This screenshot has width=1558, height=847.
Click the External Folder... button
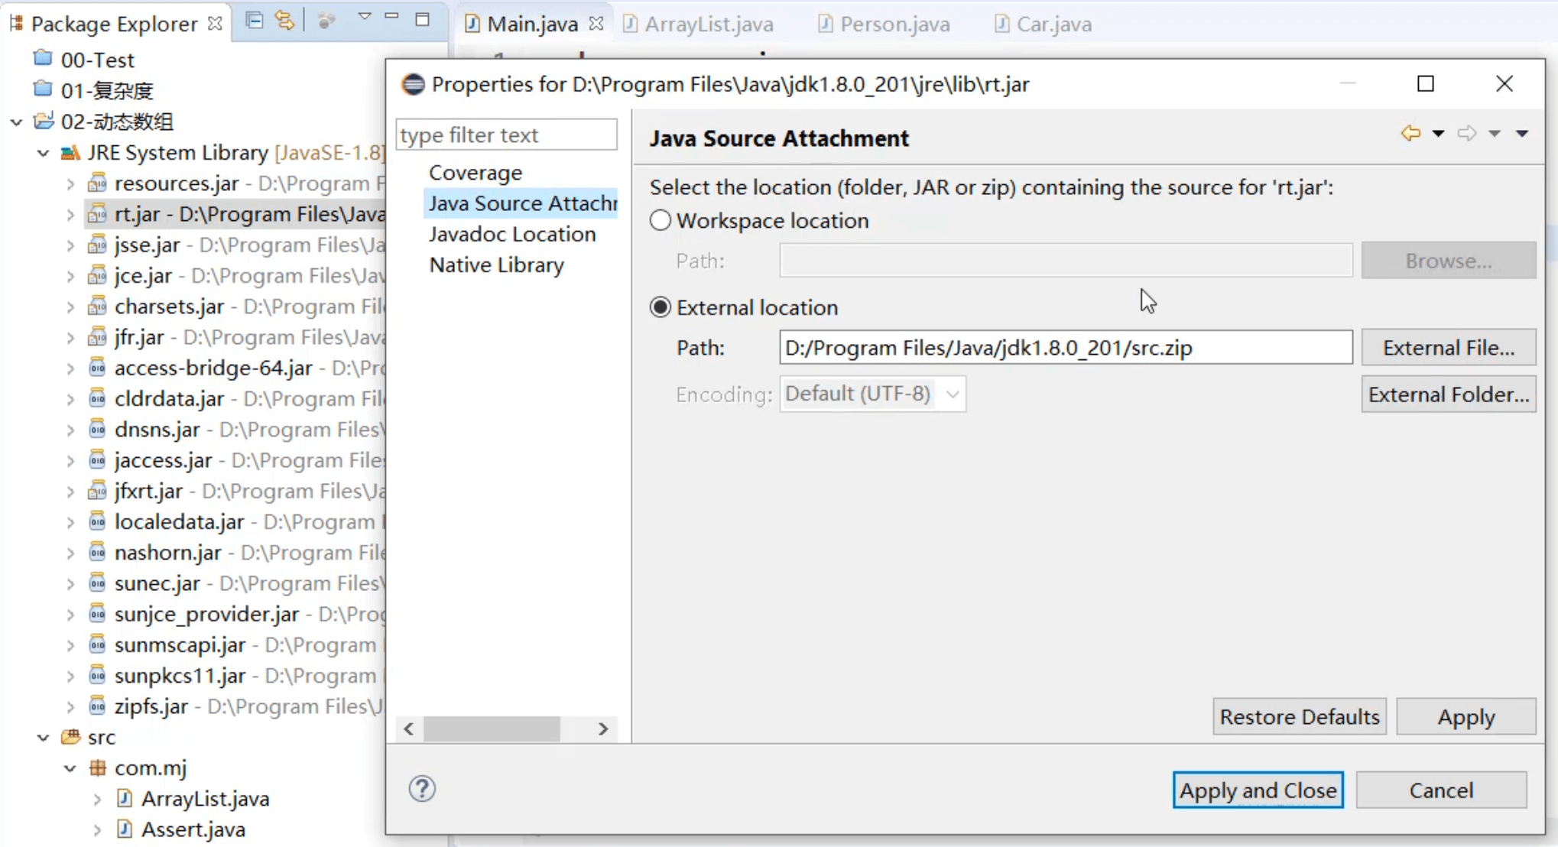point(1449,394)
